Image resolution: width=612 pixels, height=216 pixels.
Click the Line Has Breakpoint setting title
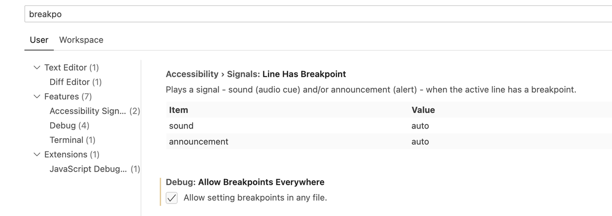304,74
